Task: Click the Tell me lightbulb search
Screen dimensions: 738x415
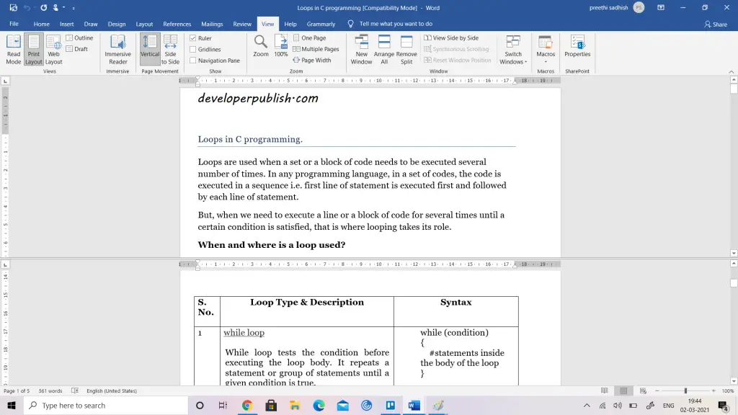Action: tap(351, 24)
